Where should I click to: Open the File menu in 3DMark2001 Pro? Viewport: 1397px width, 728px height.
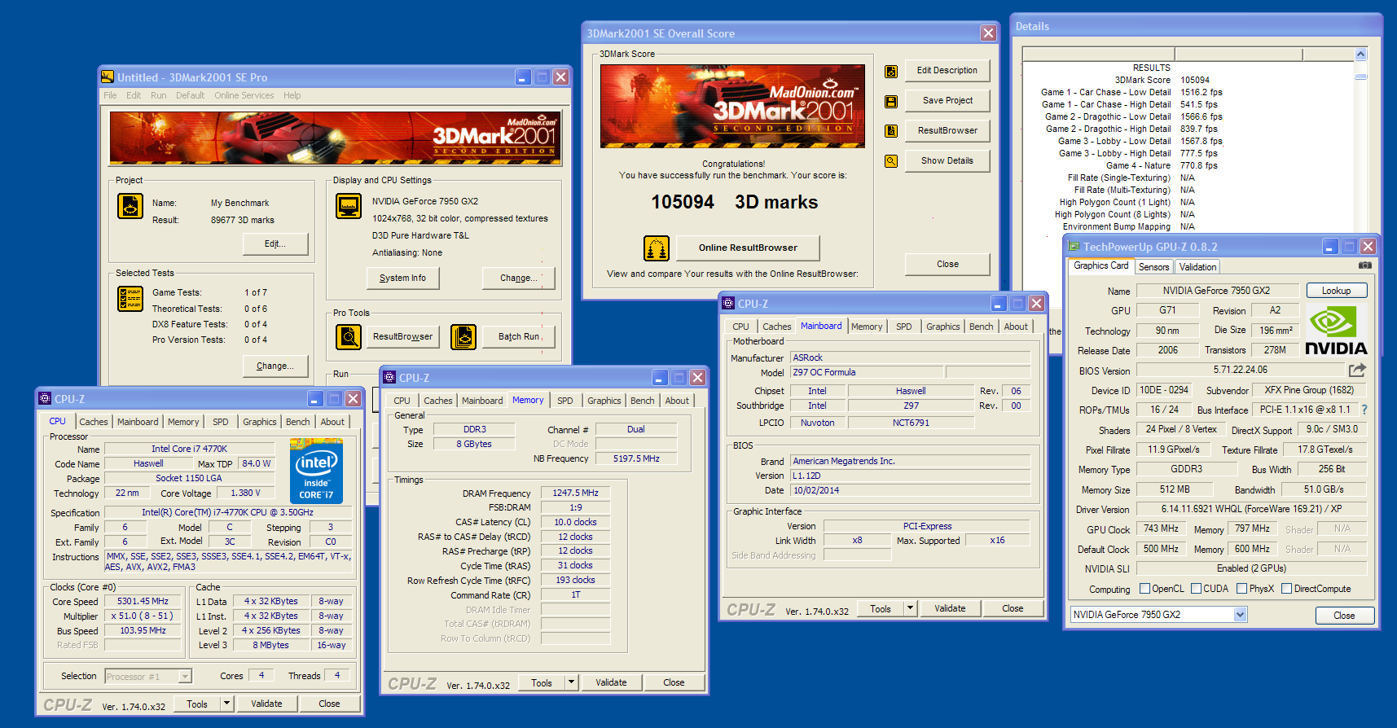[110, 95]
